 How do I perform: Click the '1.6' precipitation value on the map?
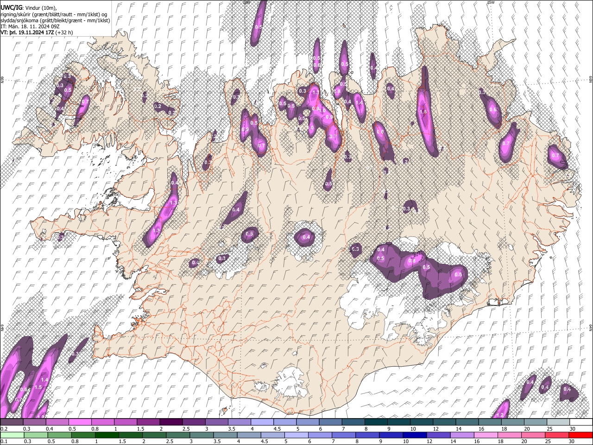423,112
